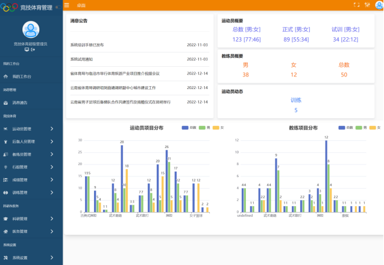This screenshot has height=265, width=384.
Task: Expand the 系统设置 chevron
Action: (52, 257)
